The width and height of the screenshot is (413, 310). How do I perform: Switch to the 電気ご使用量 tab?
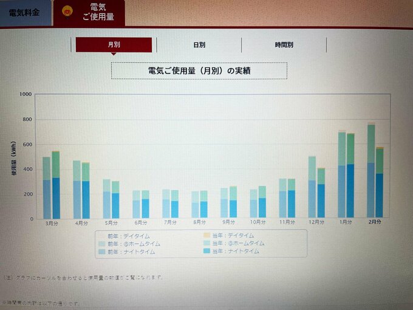[97, 12]
